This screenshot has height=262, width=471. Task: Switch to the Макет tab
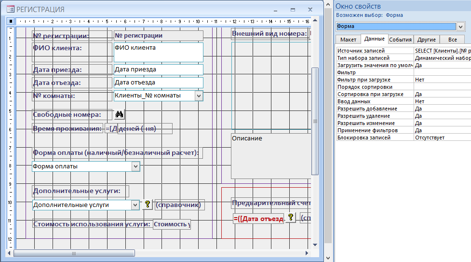(x=348, y=40)
